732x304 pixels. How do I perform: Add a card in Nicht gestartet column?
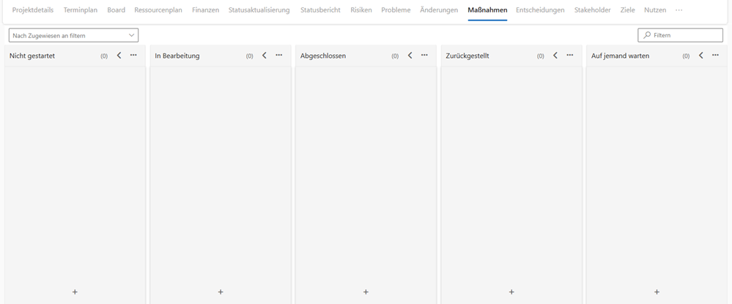75,292
